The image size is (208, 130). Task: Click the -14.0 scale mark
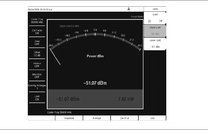point(67,36)
